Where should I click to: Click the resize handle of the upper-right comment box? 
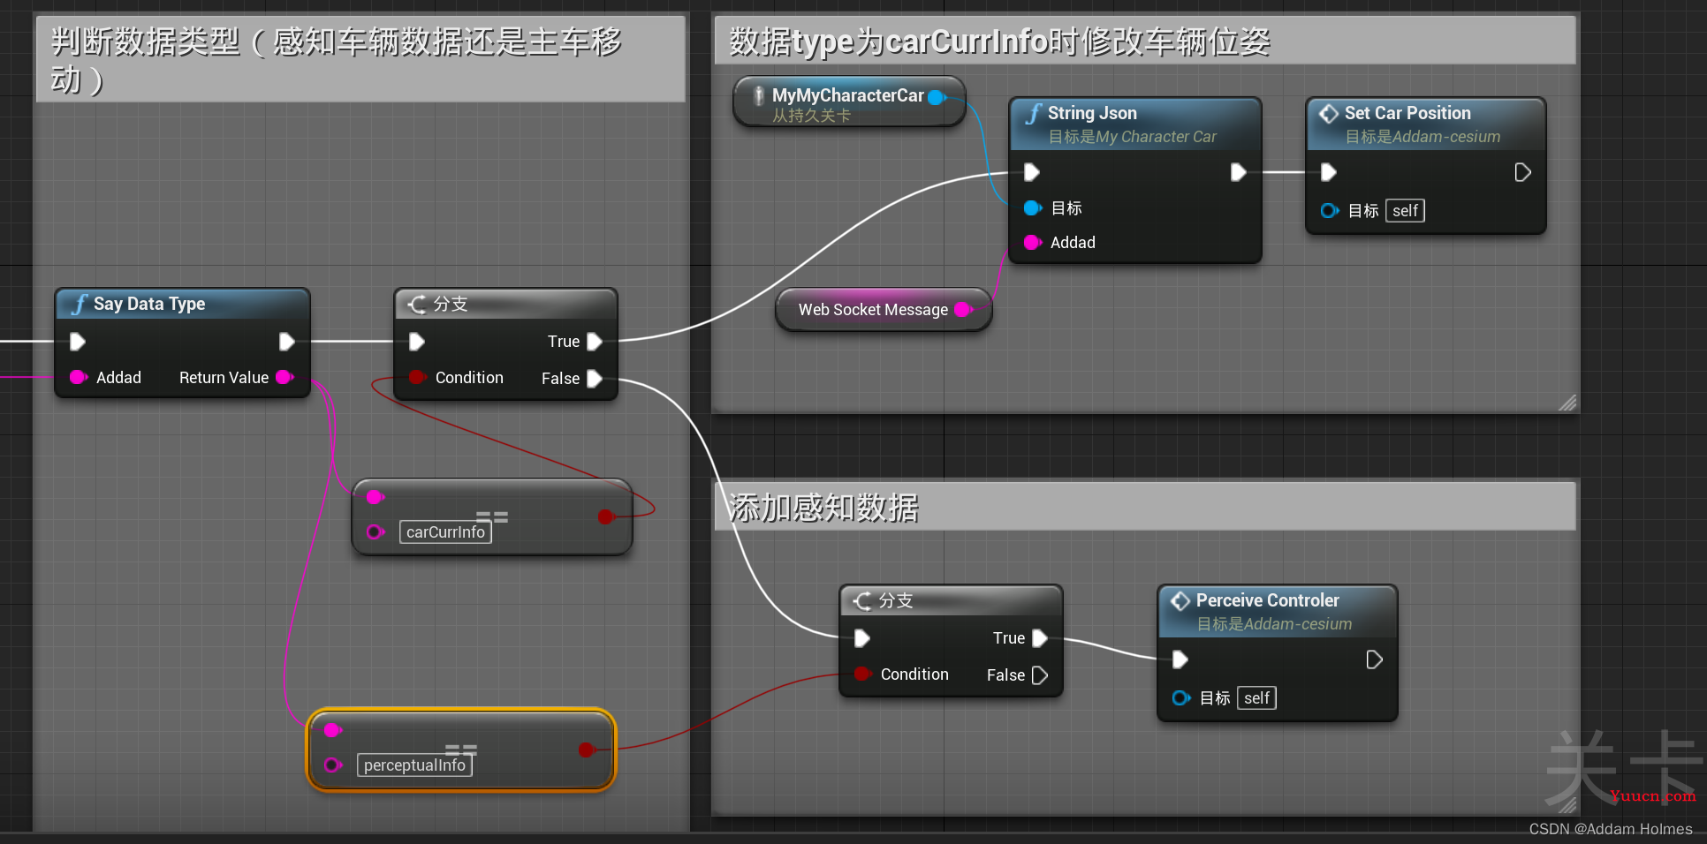pyautogui.click(x=1567, y=403)
